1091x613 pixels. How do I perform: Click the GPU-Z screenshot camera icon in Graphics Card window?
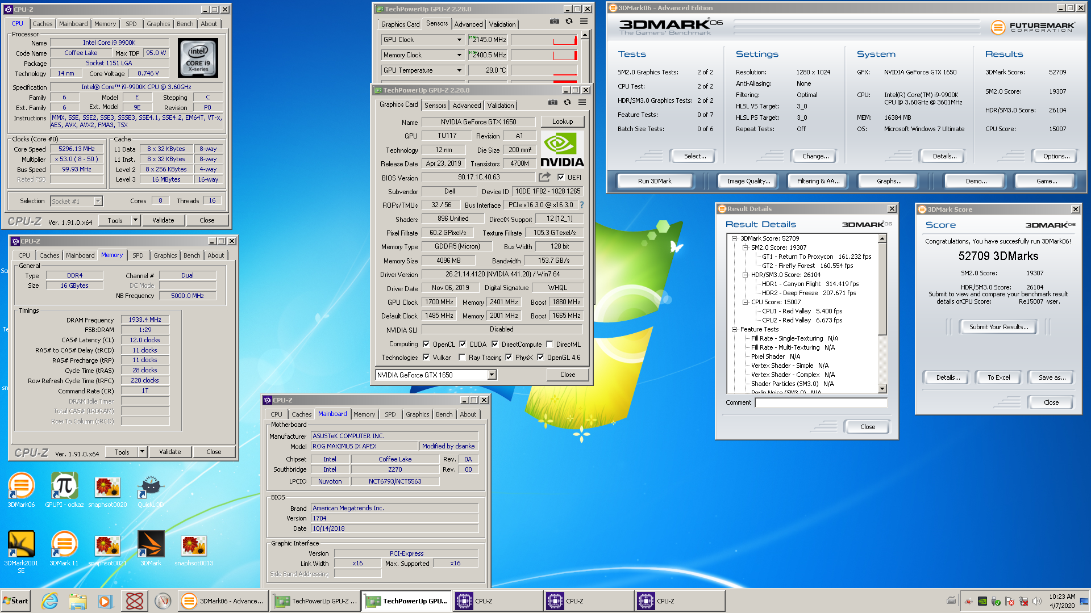click(x=553, y=103)
